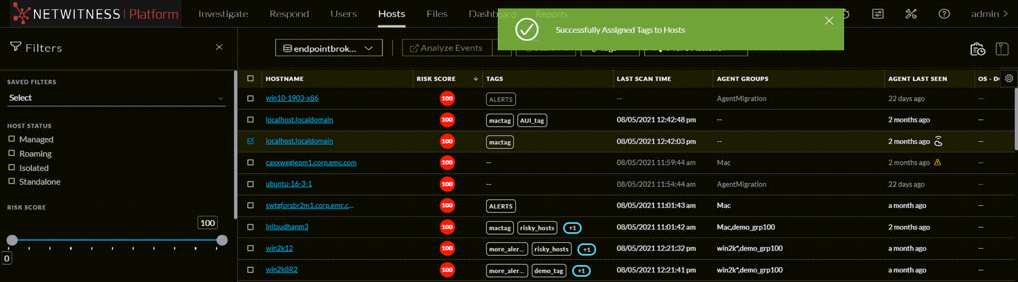Click the roaming agent icon beside 2 months ago
The width and height of the screenshot is (1018, 282).
pos(938,141)
